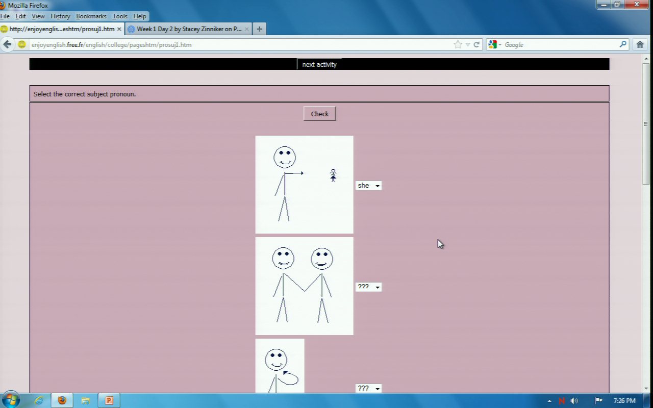Expand the third pronoun dropdown at bottom
Image resolution: width=653 pixels, height=408 pixels.
tap(368, 388)
